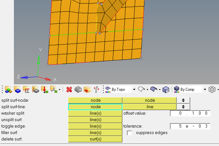
Task: Click the 'split surf-node:' label
Action: [x=15, y=100]
